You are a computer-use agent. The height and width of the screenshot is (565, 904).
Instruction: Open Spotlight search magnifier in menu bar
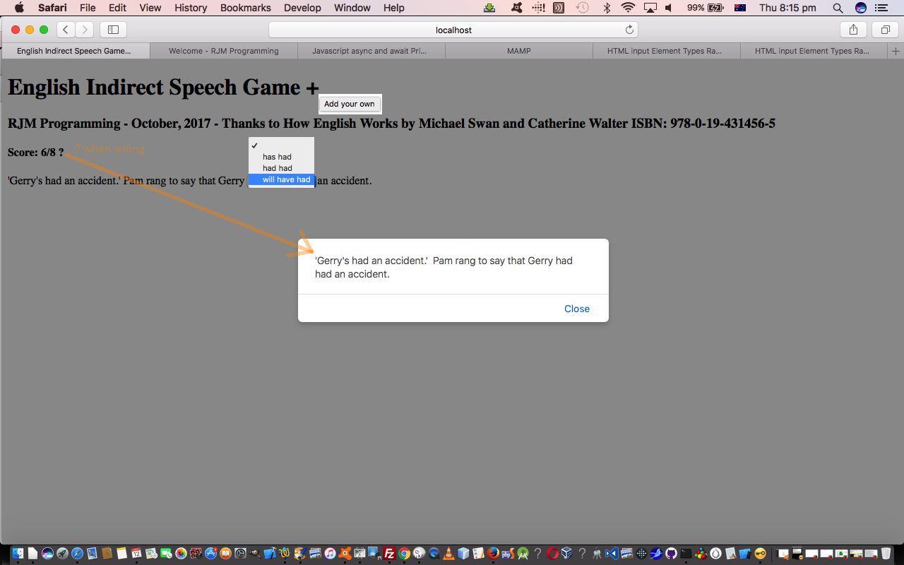838,8
